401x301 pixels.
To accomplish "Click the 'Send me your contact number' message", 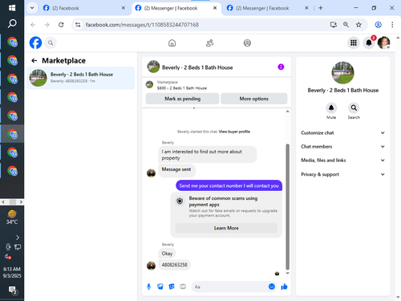I will pos(229,185).
